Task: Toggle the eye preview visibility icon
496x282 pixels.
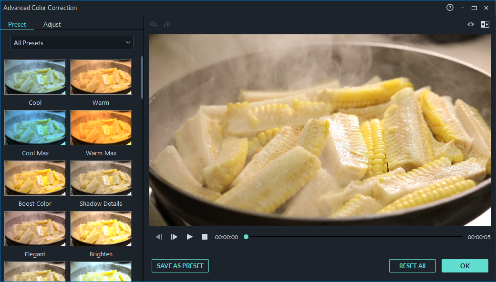Action: click(x=471, y=24)
